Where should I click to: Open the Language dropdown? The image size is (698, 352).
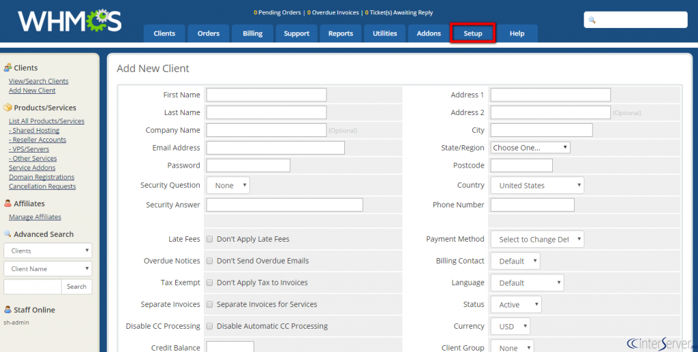pos(527,283)
